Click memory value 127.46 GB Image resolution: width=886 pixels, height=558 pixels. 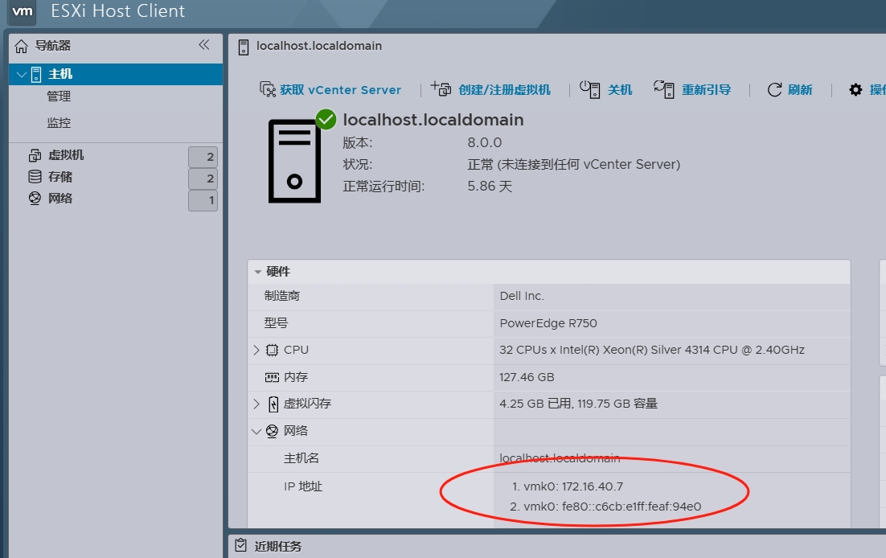[x=527, y=377]
